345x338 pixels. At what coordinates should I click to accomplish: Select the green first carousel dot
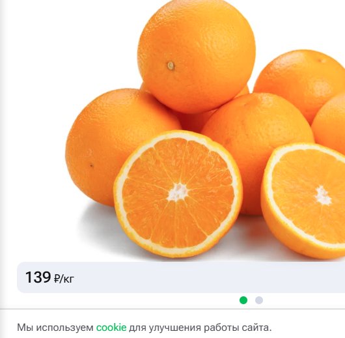coord(243,300)
